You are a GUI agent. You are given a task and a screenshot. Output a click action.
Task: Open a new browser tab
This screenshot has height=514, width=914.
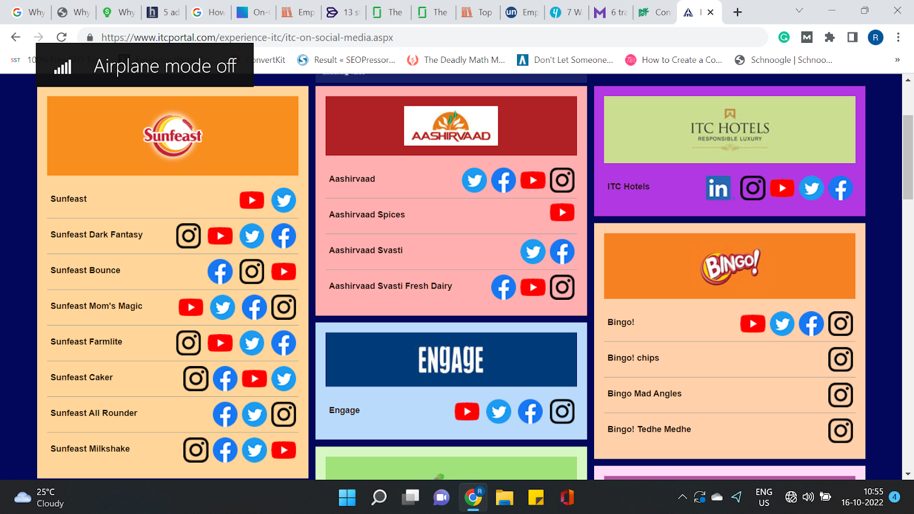pyautogui.click(x=737, y=12)
